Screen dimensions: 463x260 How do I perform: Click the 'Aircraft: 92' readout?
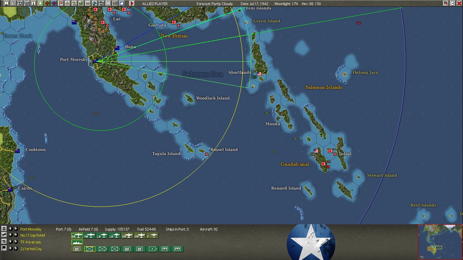click(x=209, y=229)
